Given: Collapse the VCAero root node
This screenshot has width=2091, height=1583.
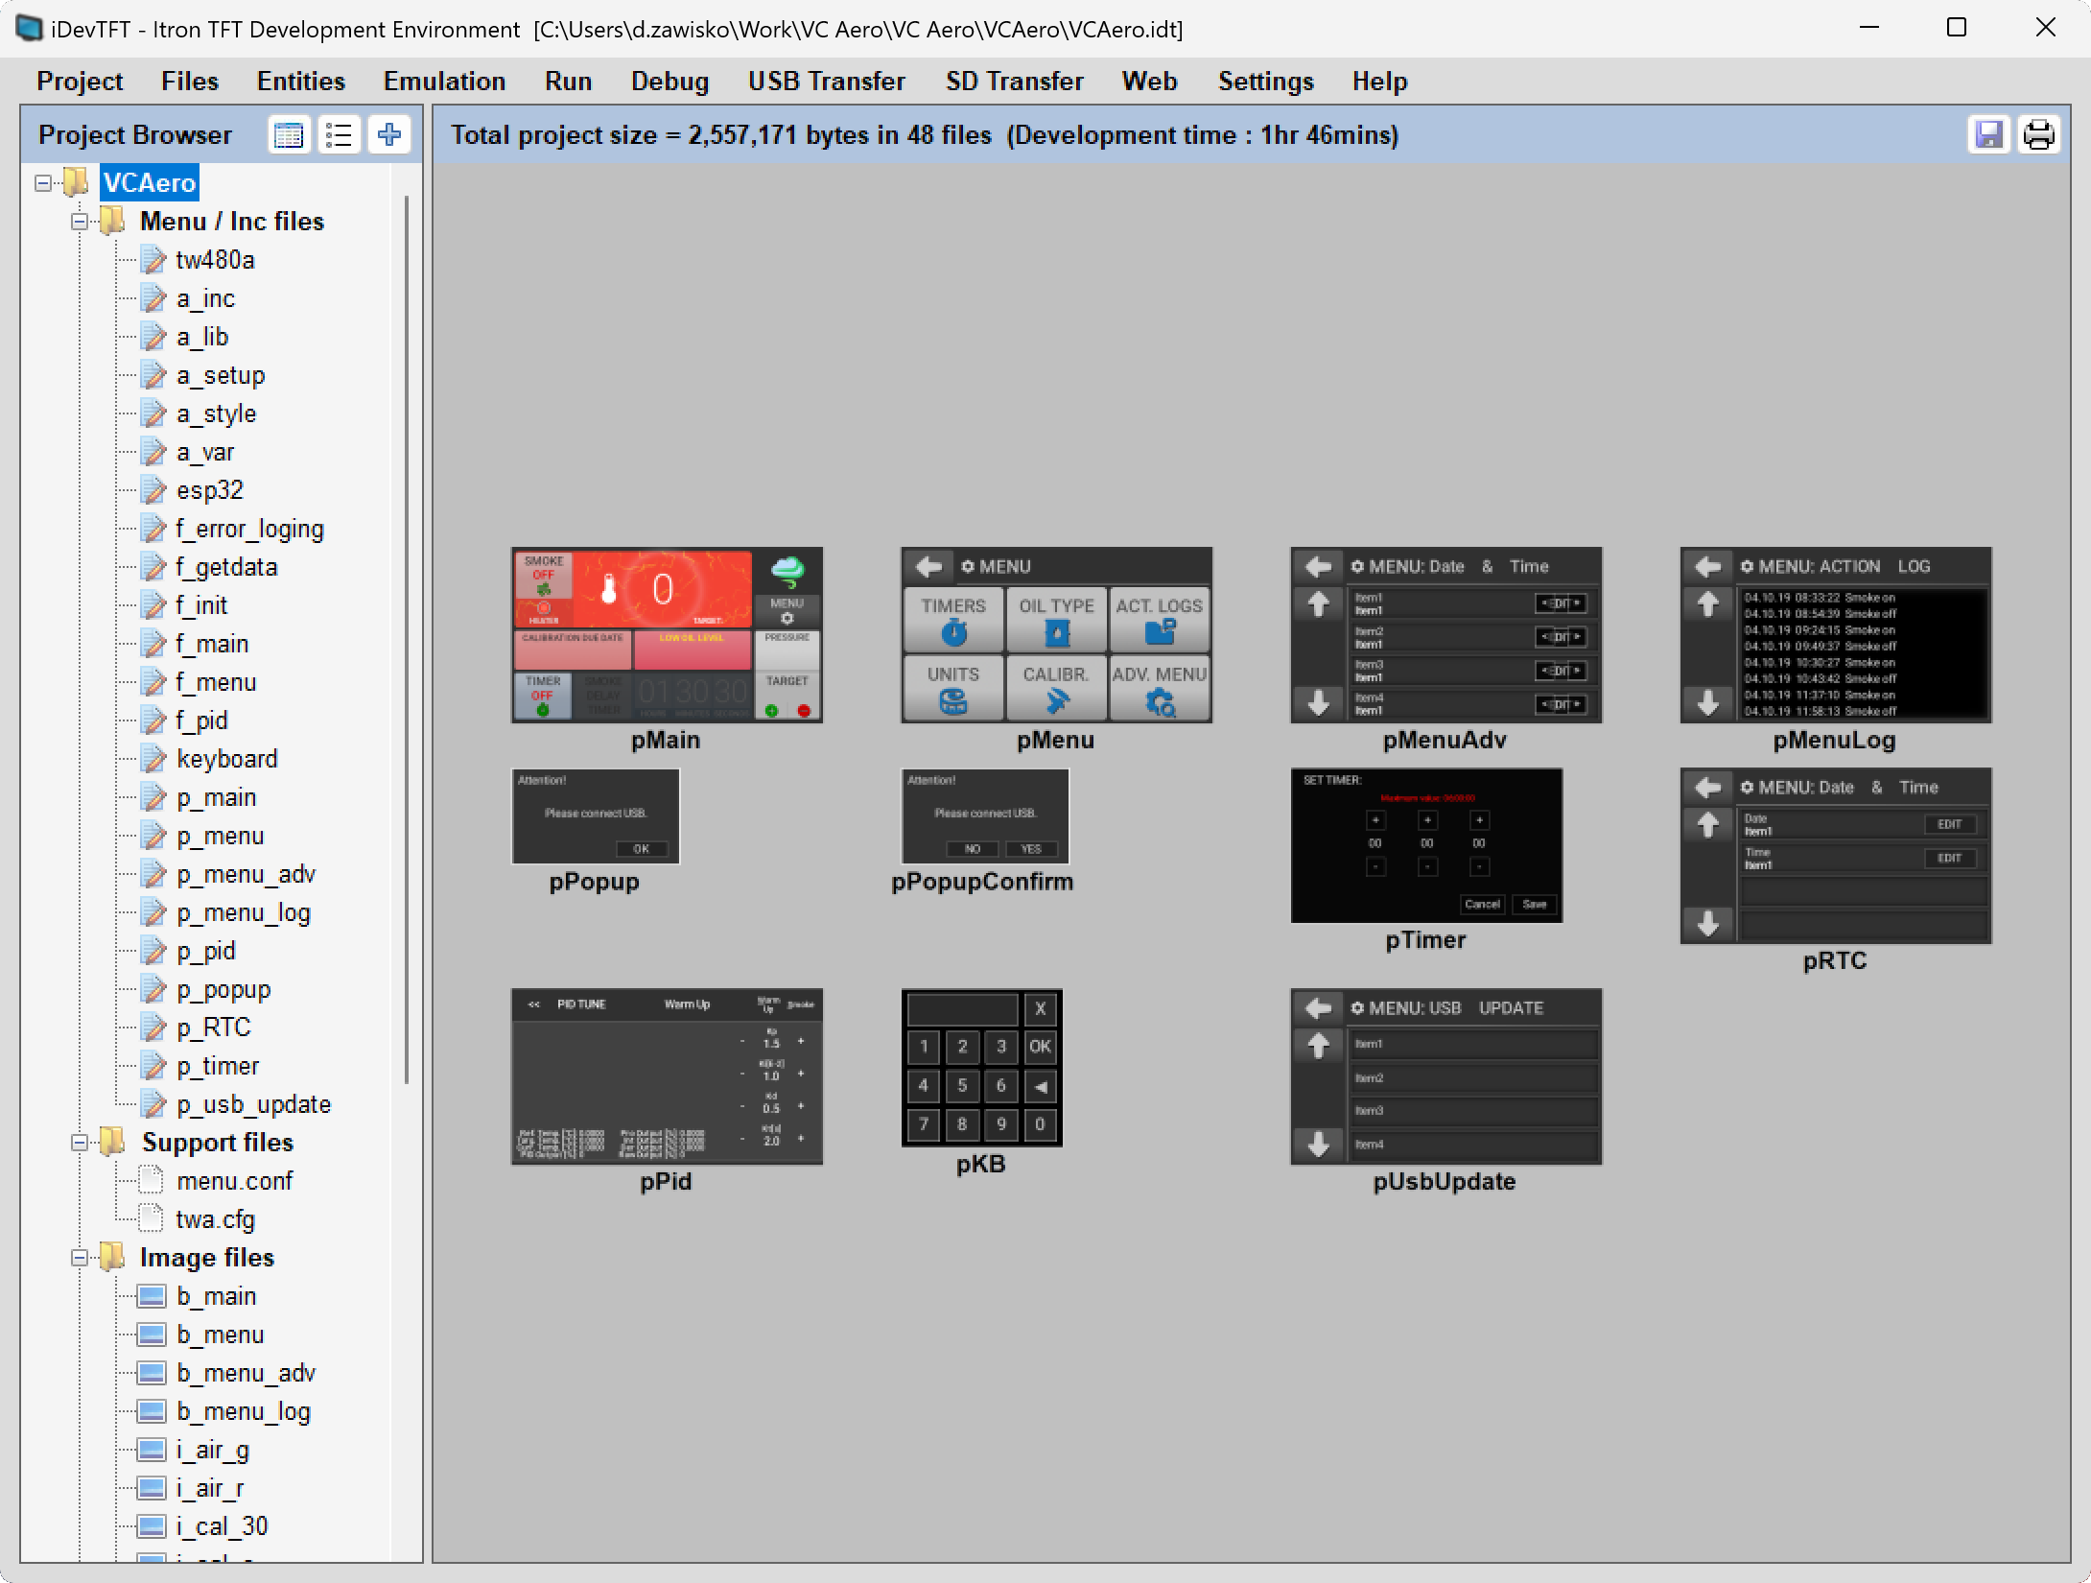Looking at the screenshot, I should click(x=43, y=182).
